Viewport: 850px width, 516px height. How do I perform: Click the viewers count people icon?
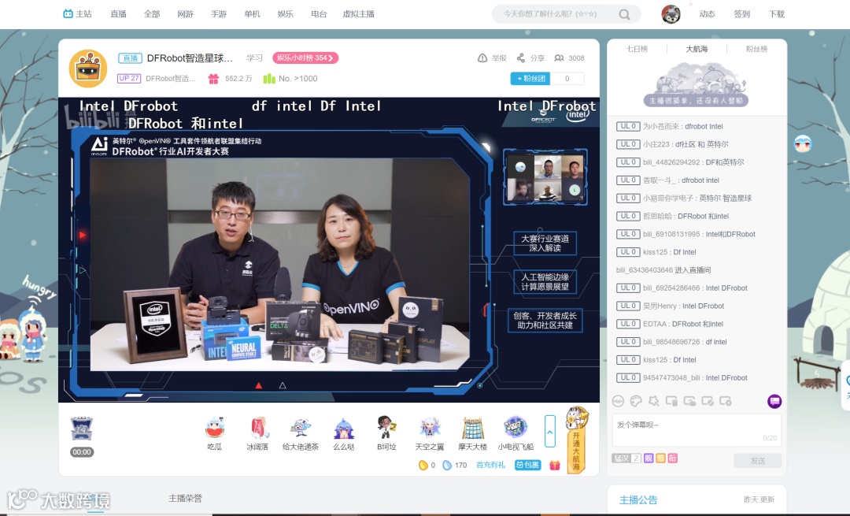tap(559, 58)
